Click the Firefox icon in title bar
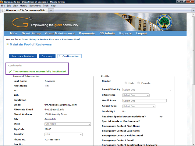This screenshot has height=146, width=195. [2, 2]
